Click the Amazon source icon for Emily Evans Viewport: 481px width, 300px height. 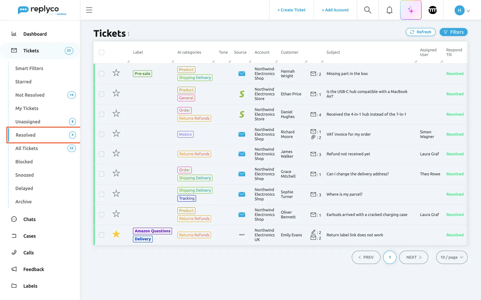click(x=242, y=235)
